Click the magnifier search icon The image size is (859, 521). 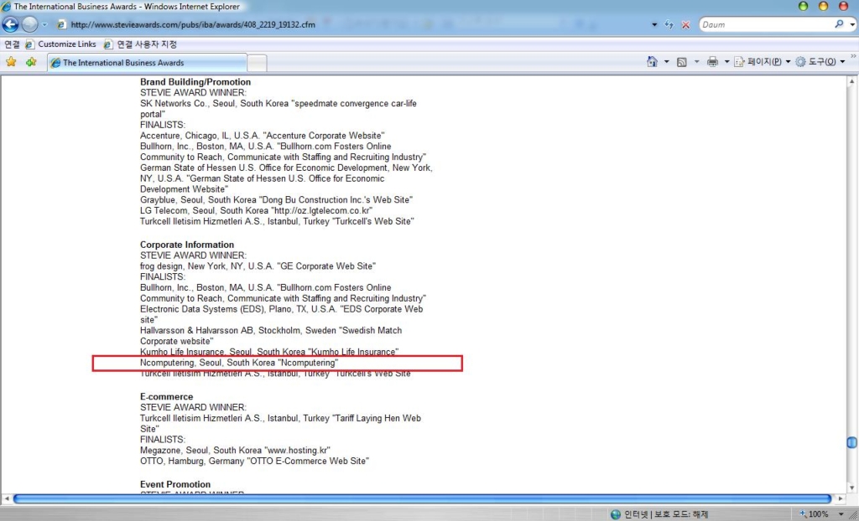pos(839,24)
